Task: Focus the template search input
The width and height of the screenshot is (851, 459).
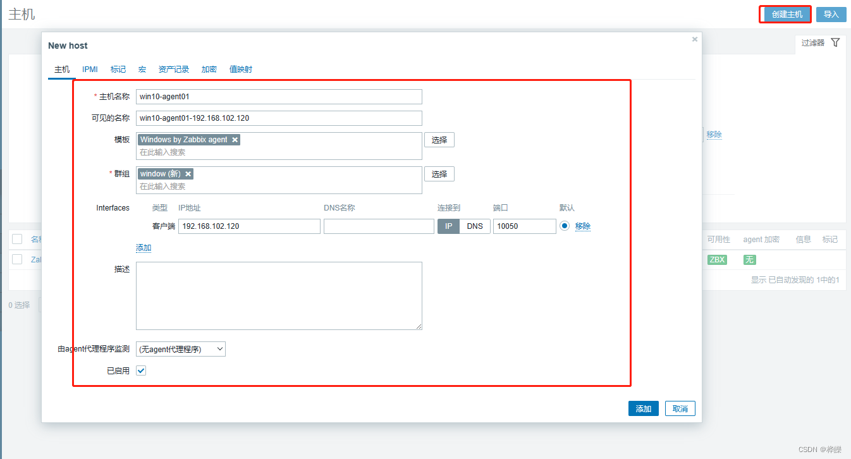Action: click(279, 152)
